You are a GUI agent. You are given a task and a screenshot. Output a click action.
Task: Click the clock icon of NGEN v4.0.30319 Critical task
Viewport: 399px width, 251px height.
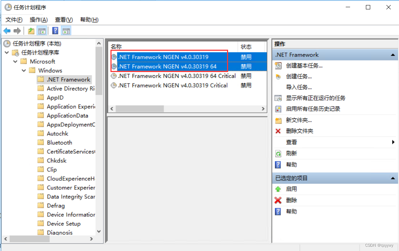tap(114, 85)
